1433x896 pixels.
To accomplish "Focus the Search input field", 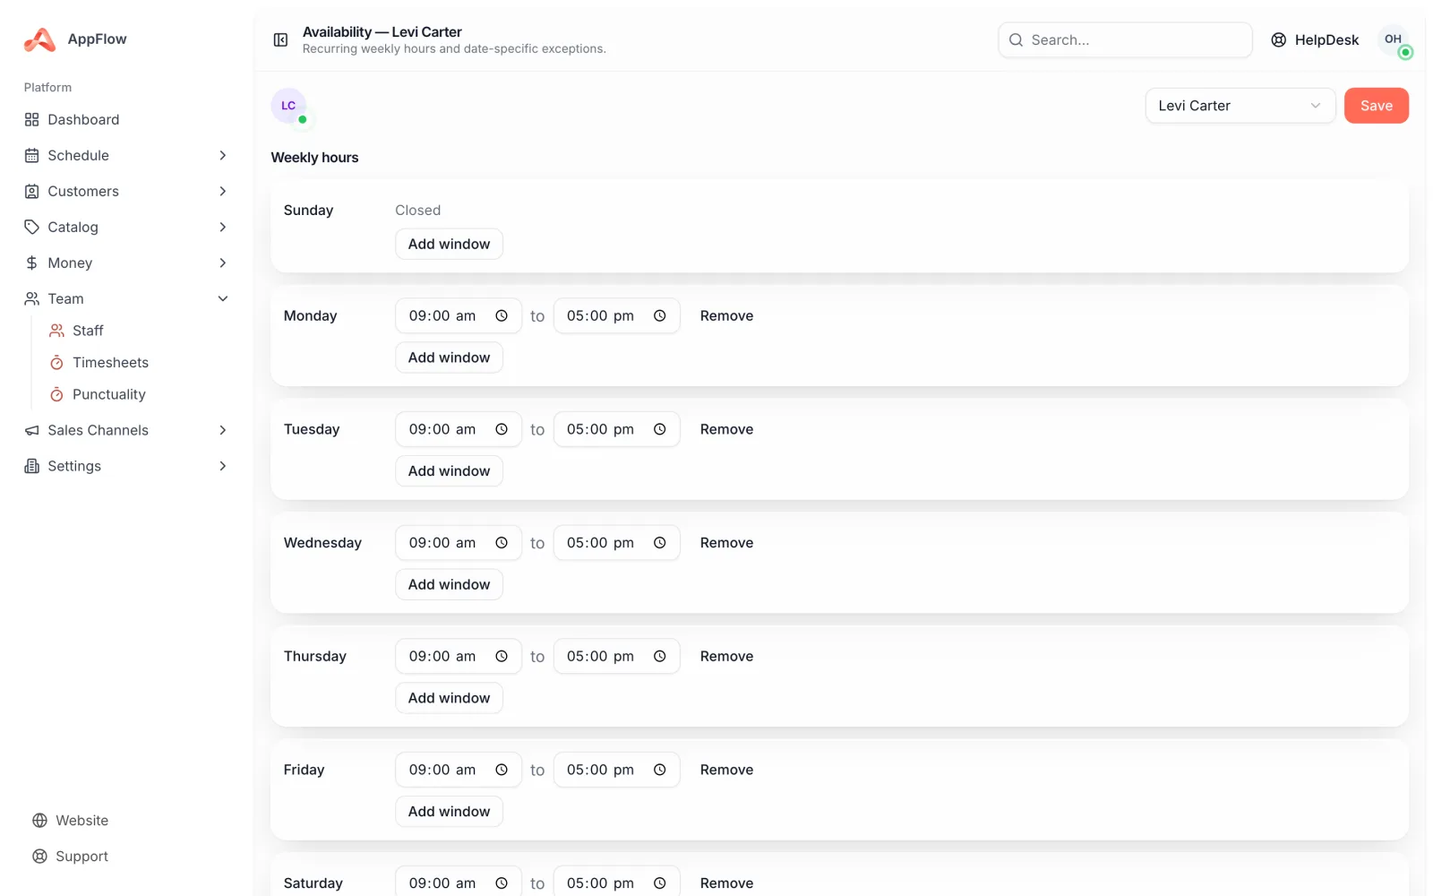I will [x=1125, y=39].
